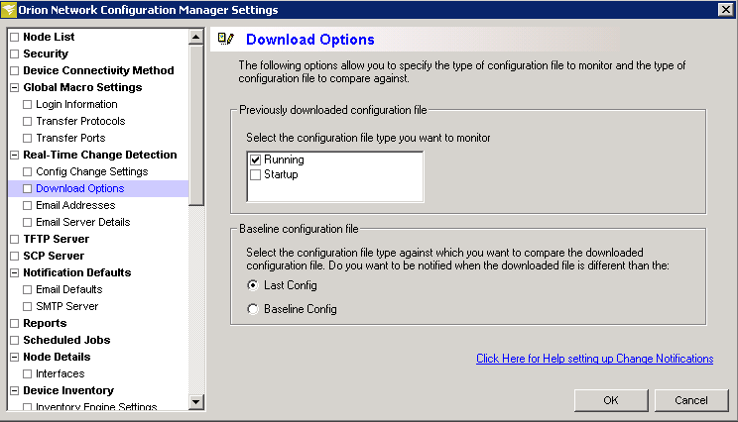This screenshot has height=422, width=738.
Task: Click the Notification Defaults label
Action: (77, 273)
